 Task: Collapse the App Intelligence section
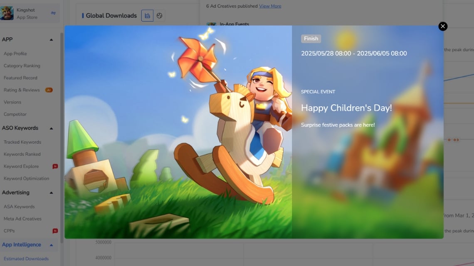coord(51,245)
